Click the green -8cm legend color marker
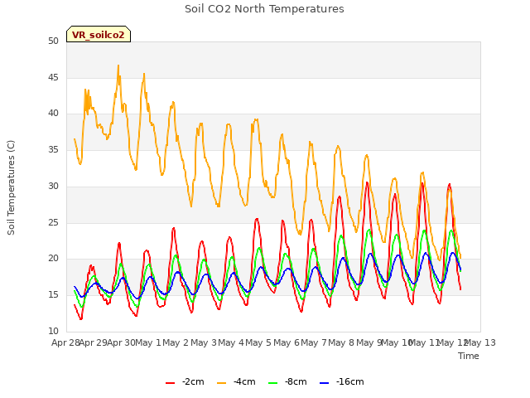Image resolution: width=530 pixels, height=398 pixels. [x=272, y=383]
